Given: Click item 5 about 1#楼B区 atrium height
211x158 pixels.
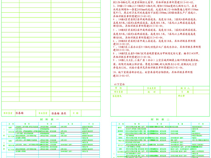Looking at the screenshot, I should [155, 34].
